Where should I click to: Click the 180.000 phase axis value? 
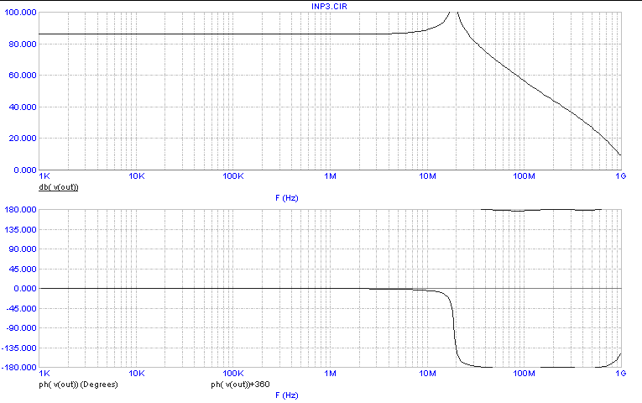(x=20, y=210)
